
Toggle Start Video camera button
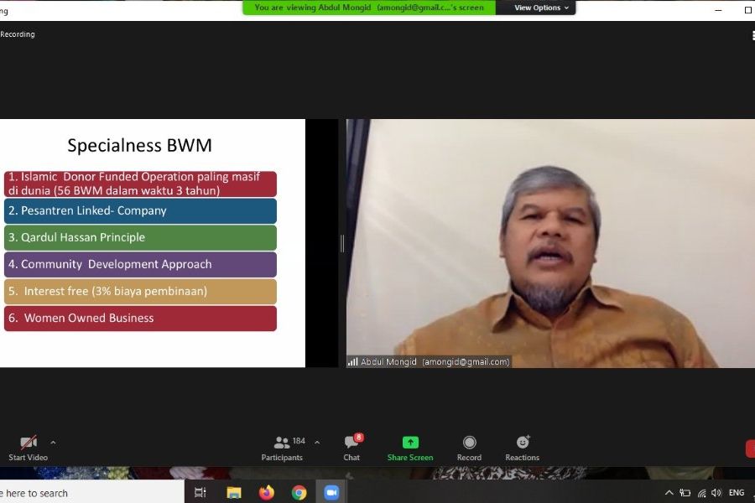(x=28, y=449)
